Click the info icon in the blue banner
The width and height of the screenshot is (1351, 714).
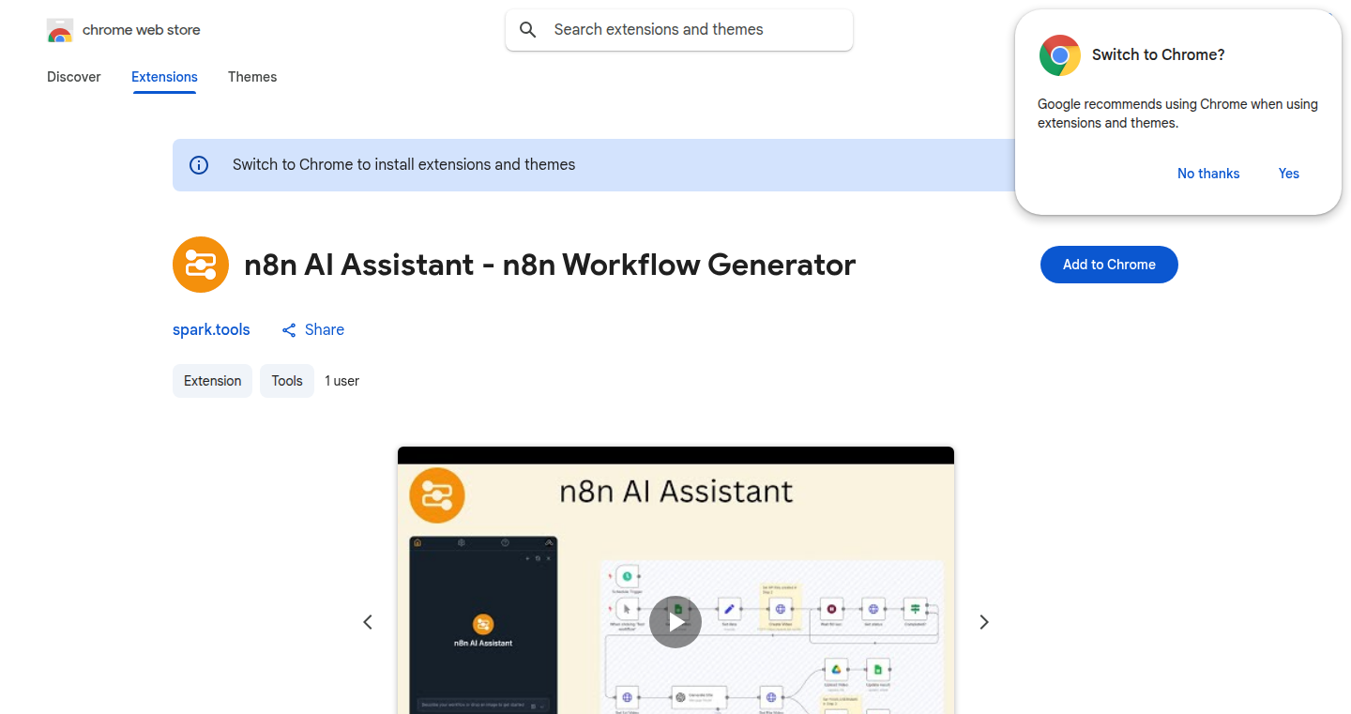pos(199,165)
